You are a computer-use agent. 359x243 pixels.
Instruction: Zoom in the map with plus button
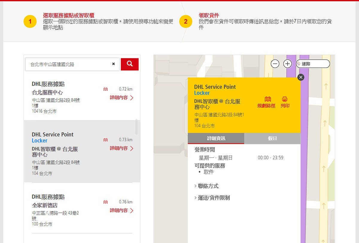click(x=287, y=64)
